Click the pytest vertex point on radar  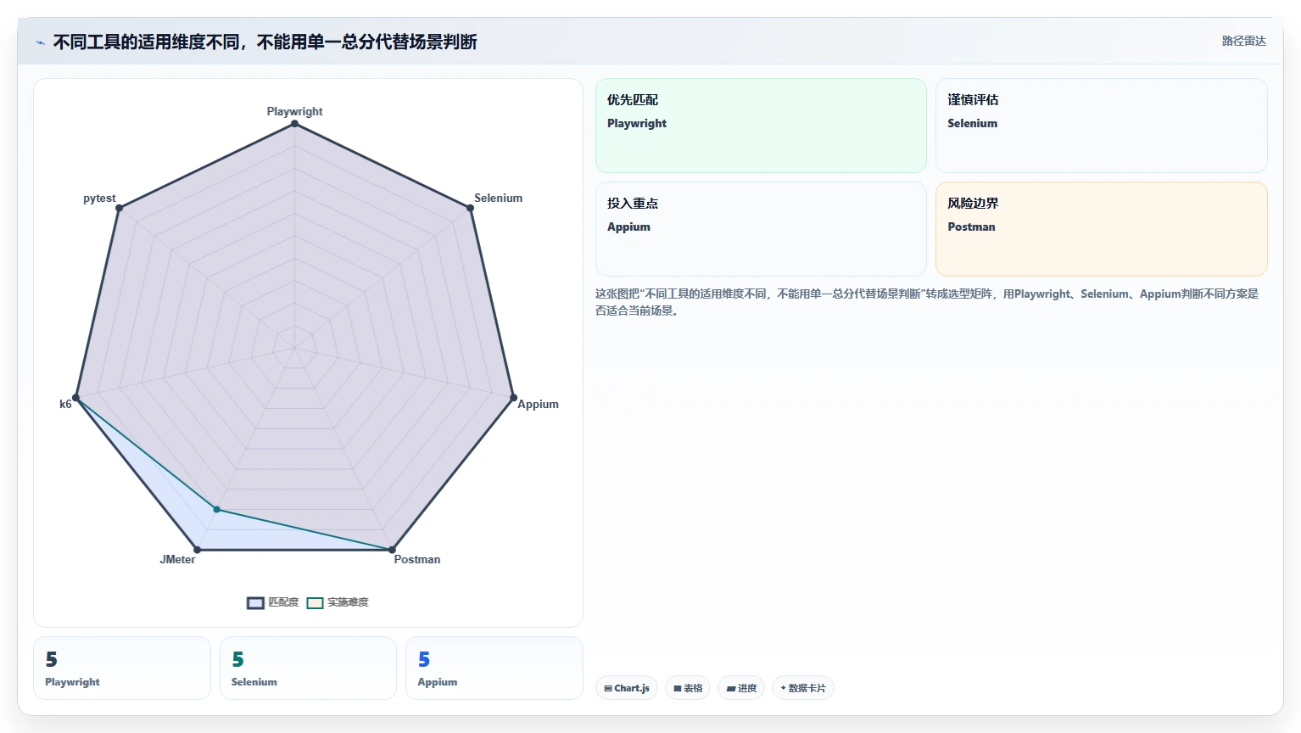click(120, 208)
